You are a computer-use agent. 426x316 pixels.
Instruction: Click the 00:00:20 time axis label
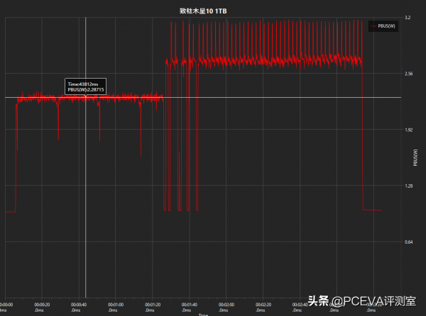click(x=42, y=306)
